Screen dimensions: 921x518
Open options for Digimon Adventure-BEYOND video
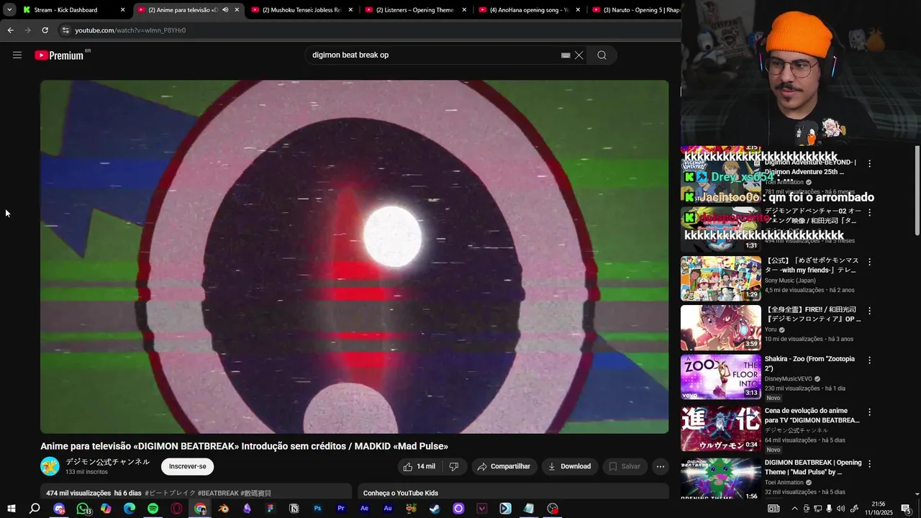tap(869, 164)
